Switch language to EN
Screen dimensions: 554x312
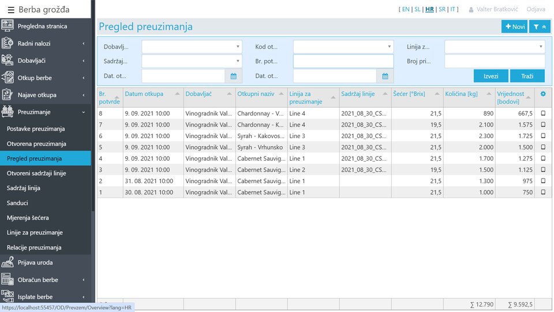point(406,9)
